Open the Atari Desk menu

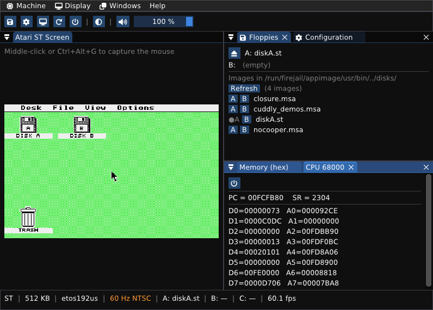click(31, 108)
